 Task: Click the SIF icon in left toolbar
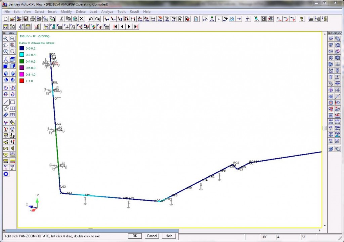click(x=12, y=167)
